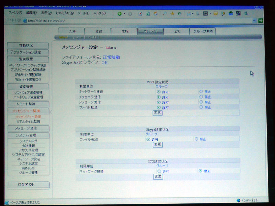
Task: Open リアルタイム監視 sidebar link
Action: 28,121
